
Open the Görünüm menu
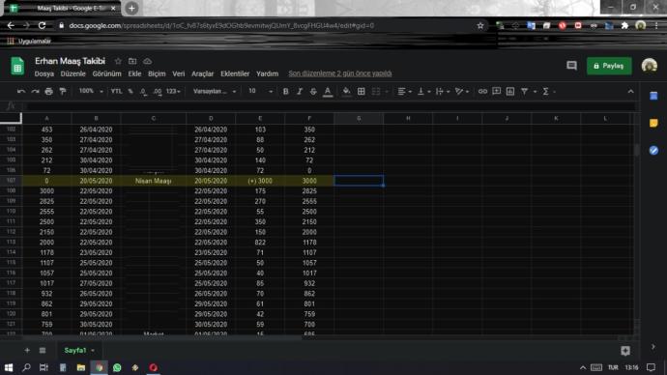point(106,73)
